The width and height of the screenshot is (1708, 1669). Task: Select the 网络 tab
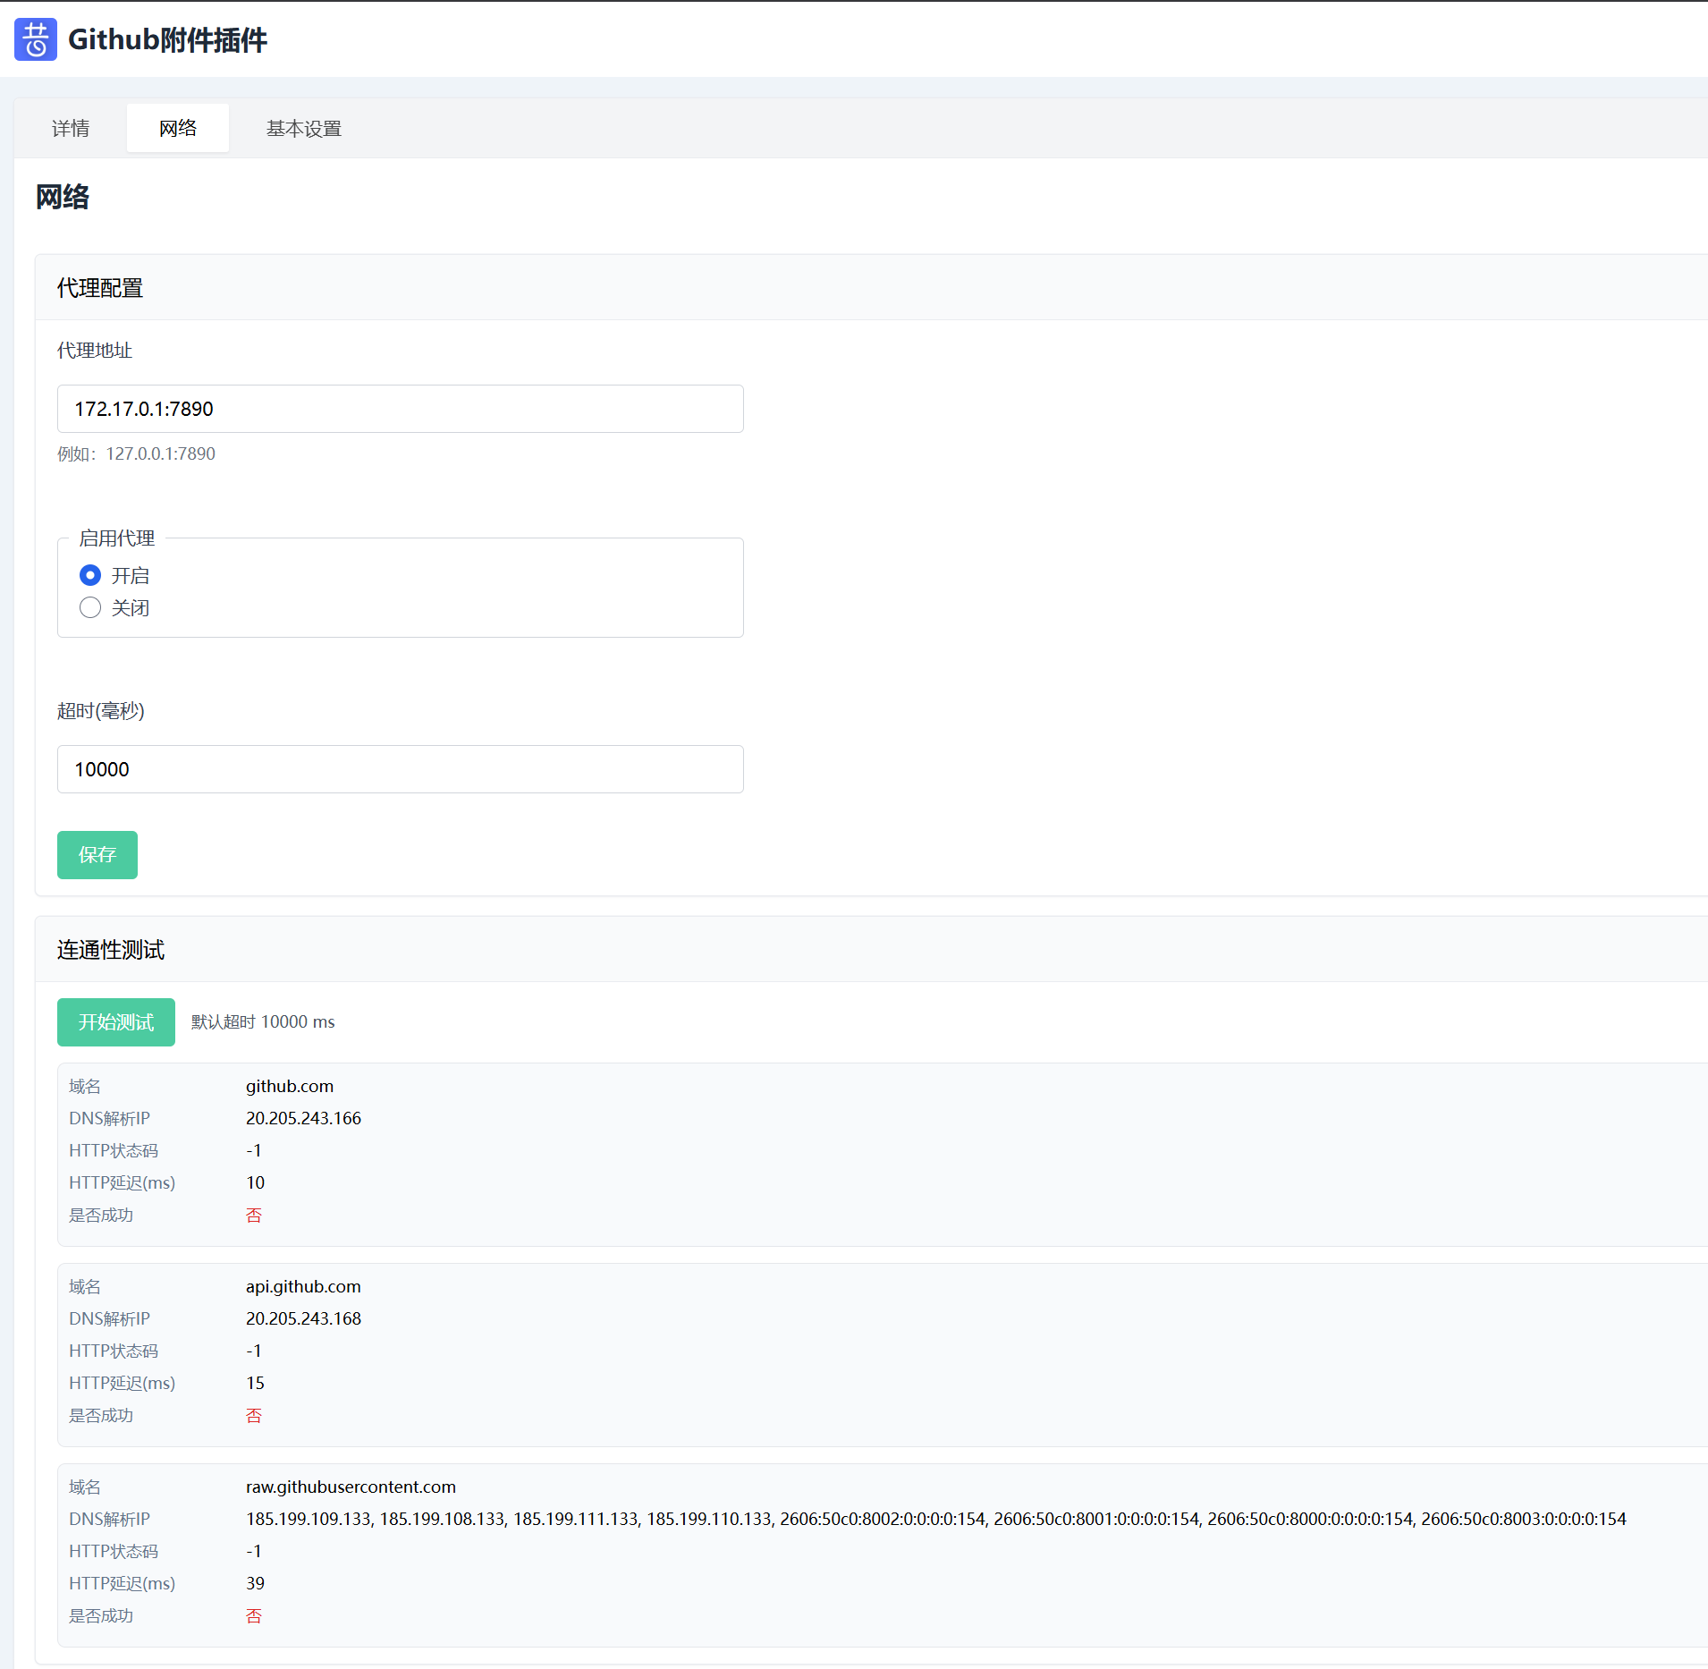tap(178, 128)
